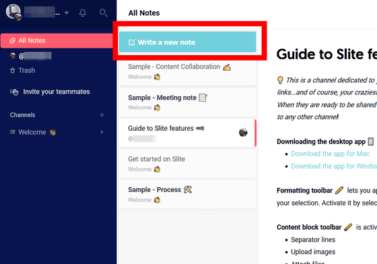Viewport: 377px width, 264px height.
Task: Open the private @ user channel
Action: [31, 56]
